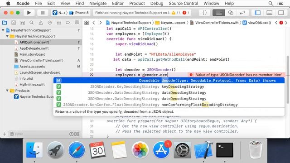Jump to next issue arrow
Image resolution: width=290 pixels, height=163 pixels.
point(286,23)
